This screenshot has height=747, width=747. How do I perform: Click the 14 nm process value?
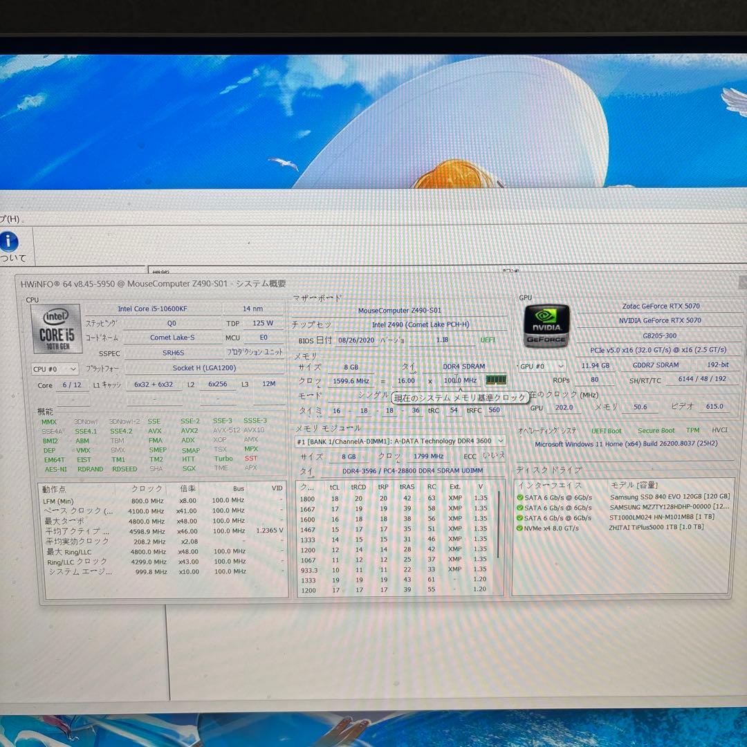[x=253, y=308]
